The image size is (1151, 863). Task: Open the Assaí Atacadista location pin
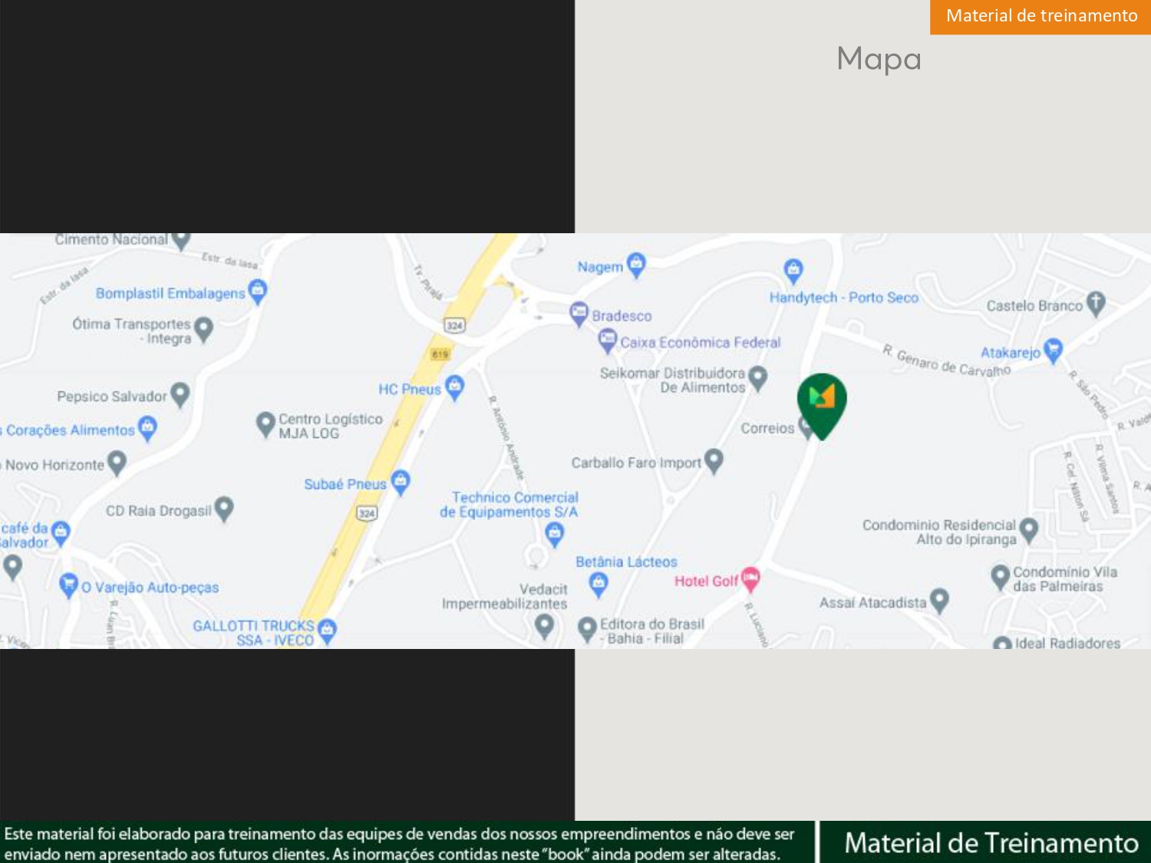point(939,601)
